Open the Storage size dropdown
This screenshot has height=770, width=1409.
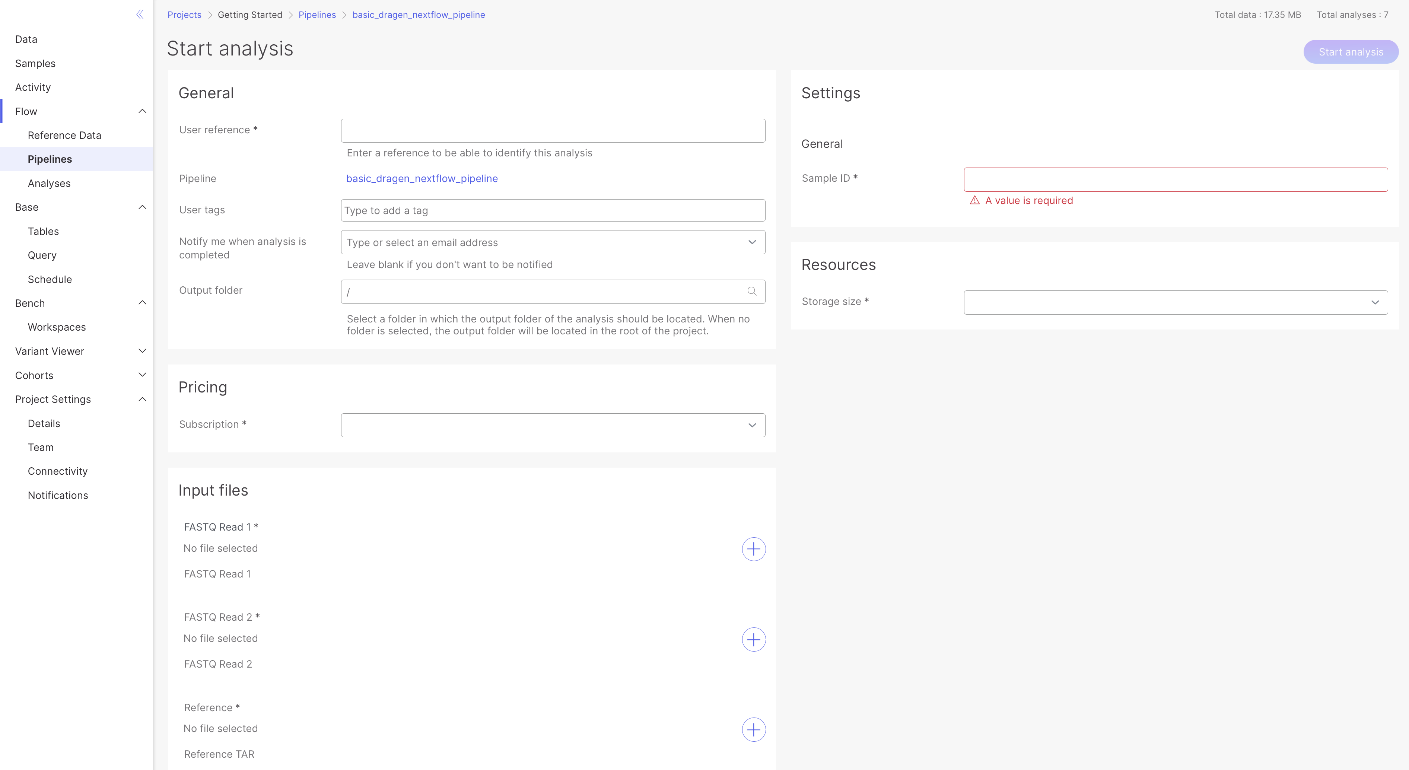(1175, 302)
